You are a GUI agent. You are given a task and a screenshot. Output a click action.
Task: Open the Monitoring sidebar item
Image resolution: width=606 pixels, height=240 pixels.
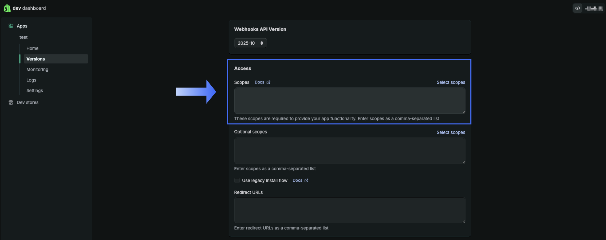tap(37, 70)
